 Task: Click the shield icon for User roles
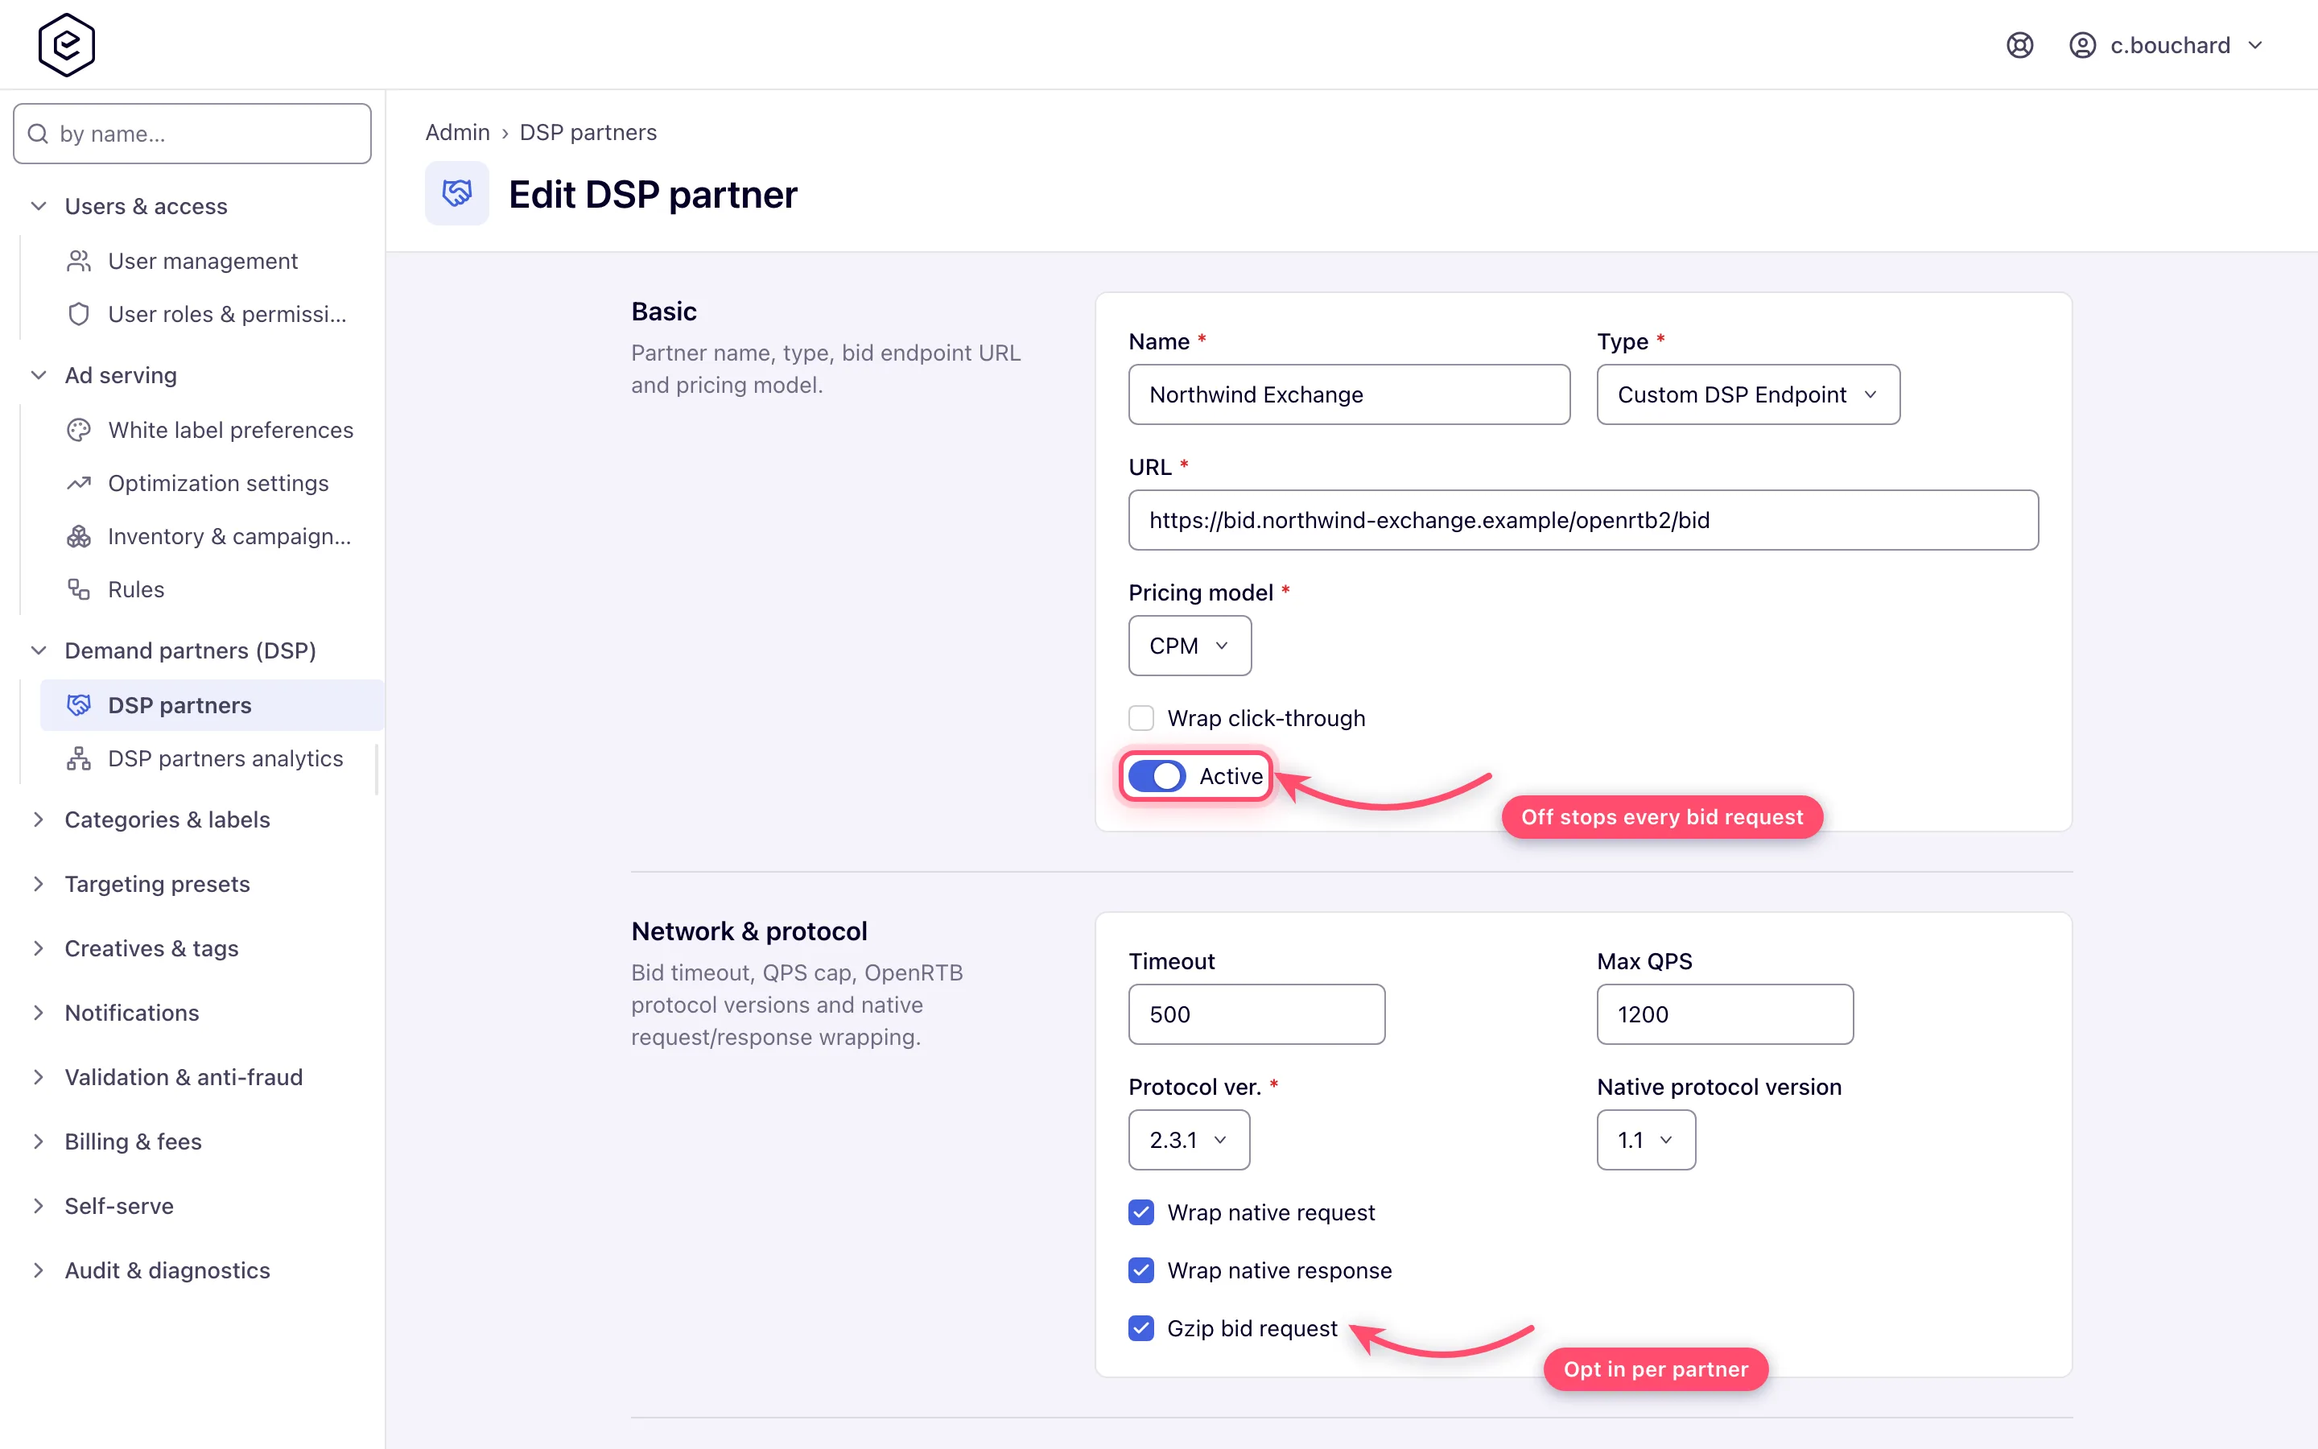(79, 314)
